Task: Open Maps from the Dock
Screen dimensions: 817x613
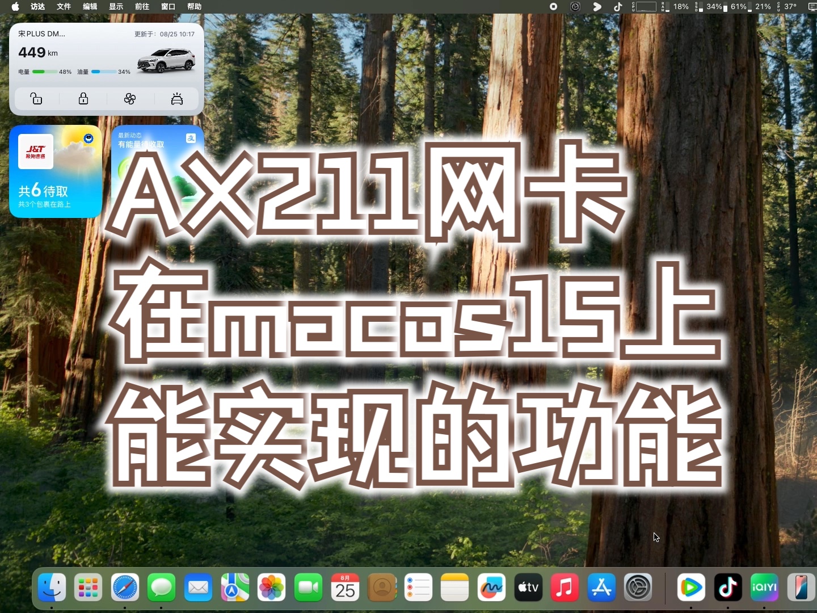Action: tap(235, 587)
